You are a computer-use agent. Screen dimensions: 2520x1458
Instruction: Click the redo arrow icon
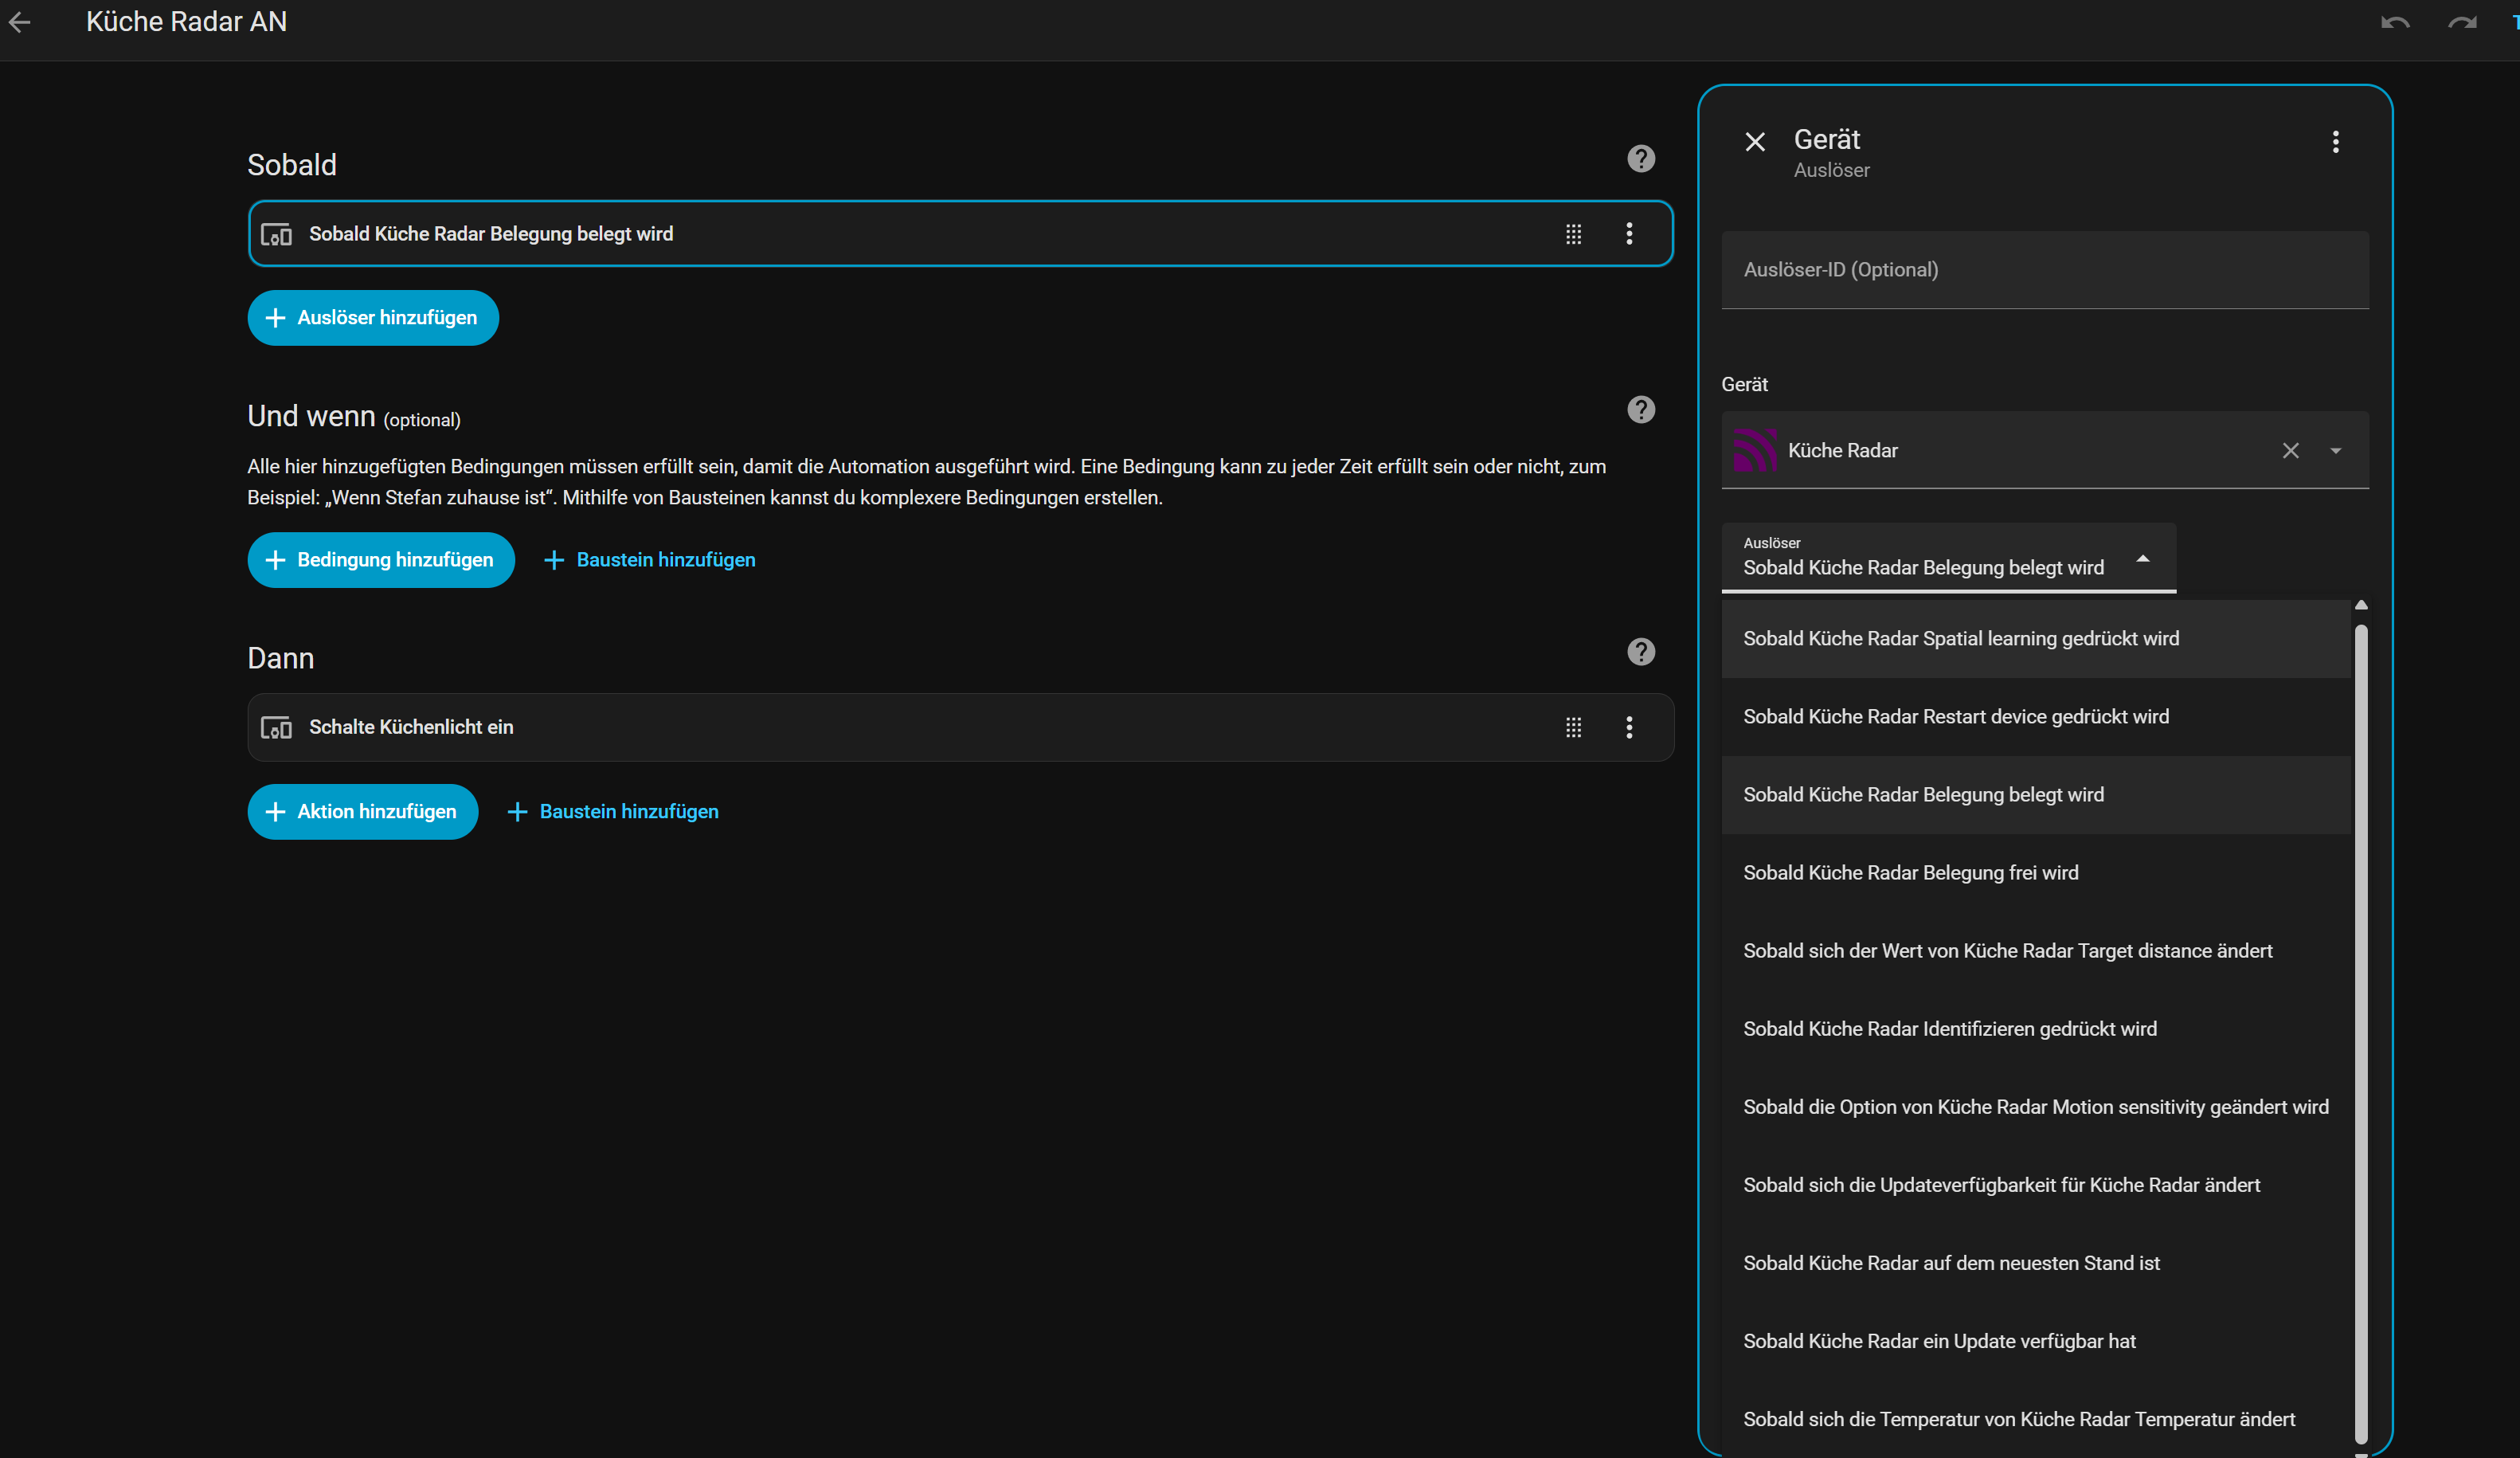[2461, 22]
